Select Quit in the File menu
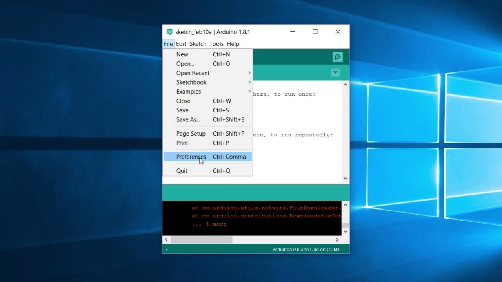This screenshot has width=502, height=282. click(x=207, y=171)
